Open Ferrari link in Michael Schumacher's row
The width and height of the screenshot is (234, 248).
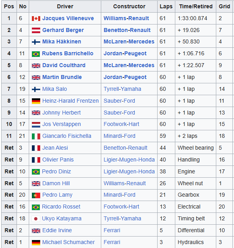112,242
